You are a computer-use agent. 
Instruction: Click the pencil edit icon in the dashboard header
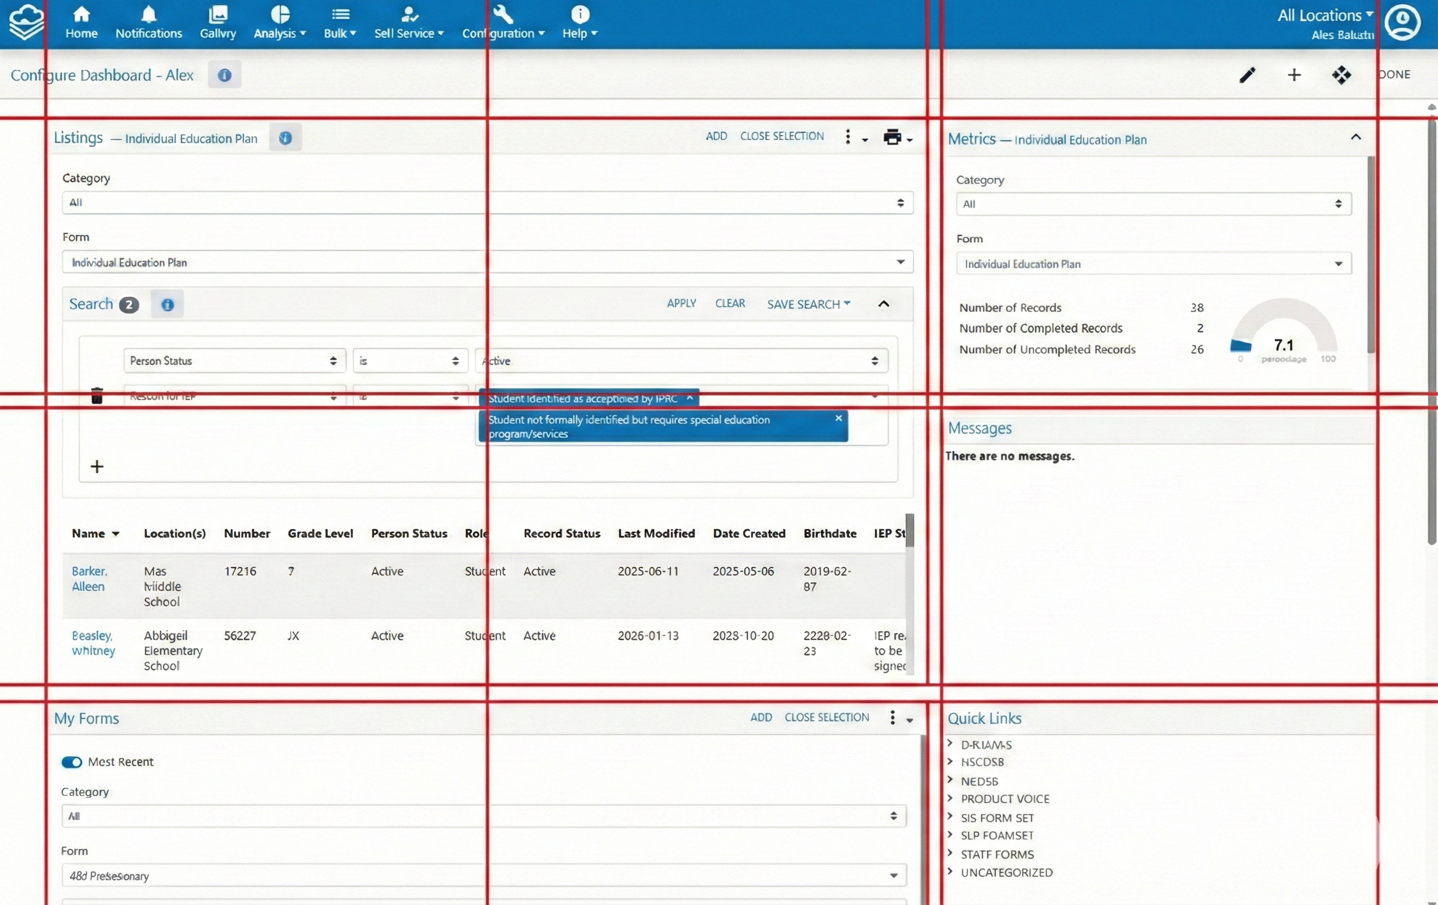(1247, 75)
